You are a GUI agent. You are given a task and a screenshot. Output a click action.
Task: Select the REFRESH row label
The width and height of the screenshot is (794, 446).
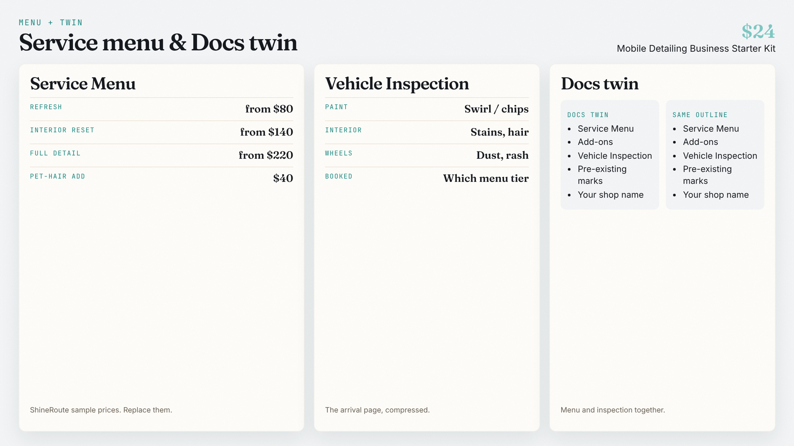coord(46,107)
